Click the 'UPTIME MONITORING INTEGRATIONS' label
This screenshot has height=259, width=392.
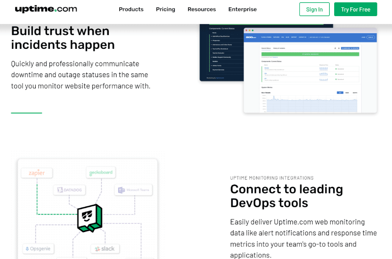(x=272, y=178)
